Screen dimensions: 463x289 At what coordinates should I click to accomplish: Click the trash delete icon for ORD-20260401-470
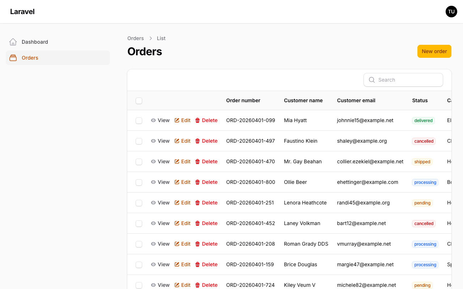(x=197, y=161)
